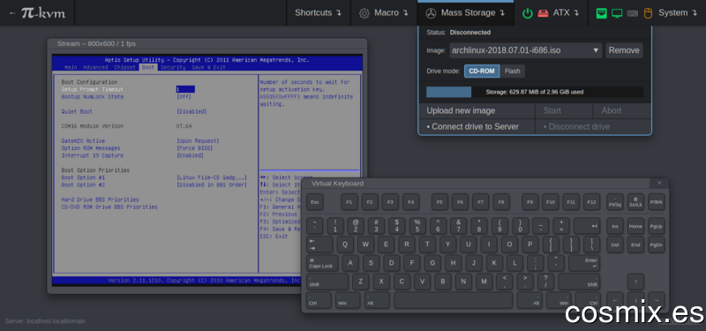Image resolution: width=706 pixels, height=331 pixels.
Task: Select the Advanced tab in BIOS stream
Action: [95, 67]
